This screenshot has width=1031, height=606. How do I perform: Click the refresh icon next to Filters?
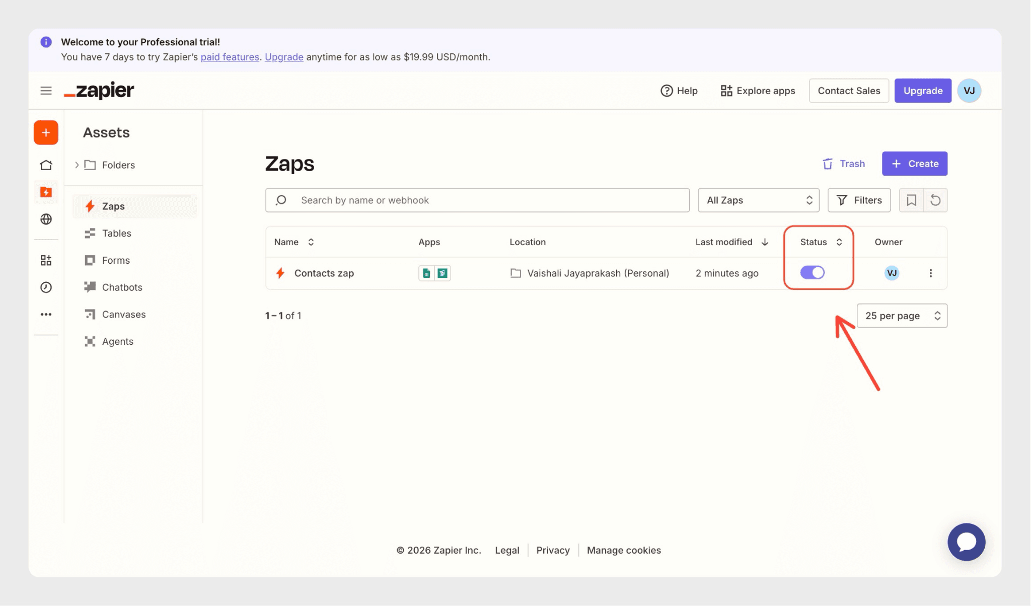tap(935, 200)
